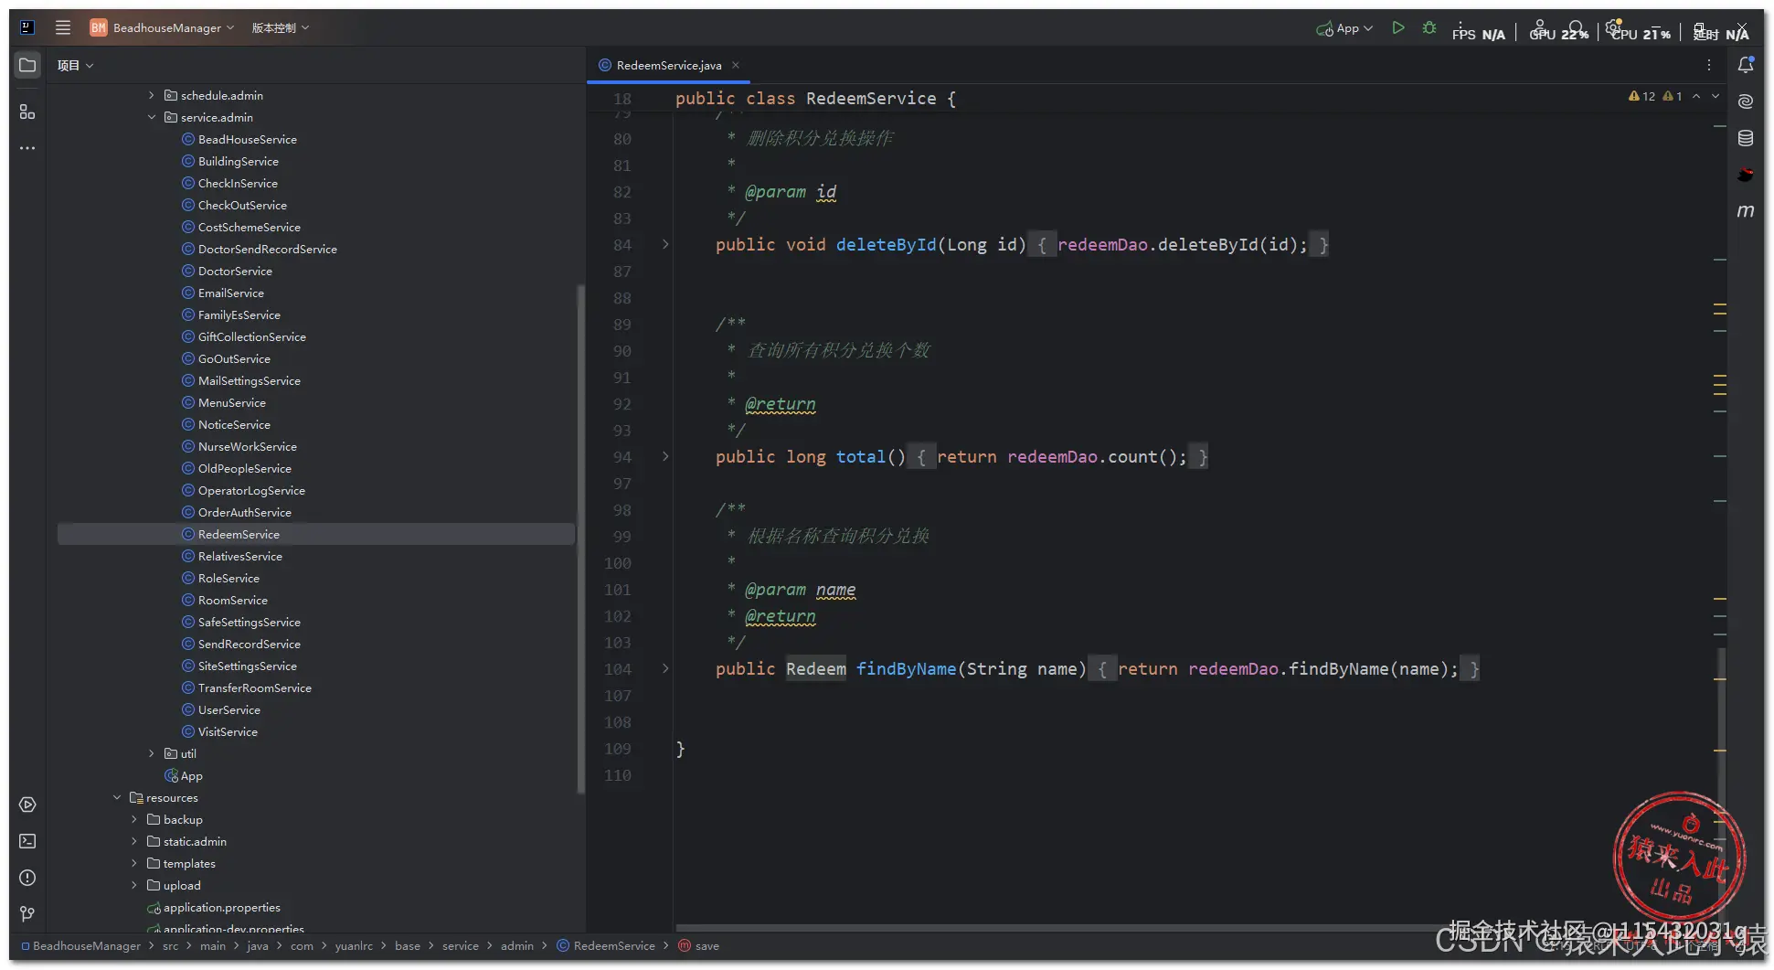Jump to next highlighted problem arrow
Viewport: 1774px width, 970px height.
click(1716, 96)
